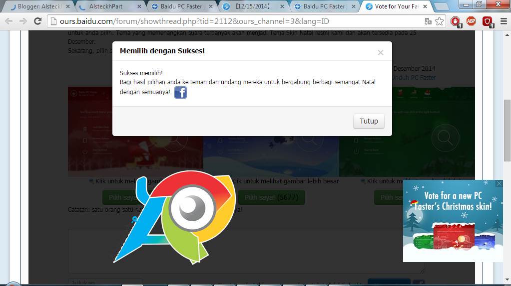Go back to previous page
This screenshot has width=511, height=286.
(x=9, y=21)
